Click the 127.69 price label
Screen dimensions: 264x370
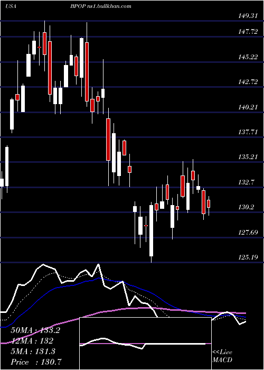[248, 233]
